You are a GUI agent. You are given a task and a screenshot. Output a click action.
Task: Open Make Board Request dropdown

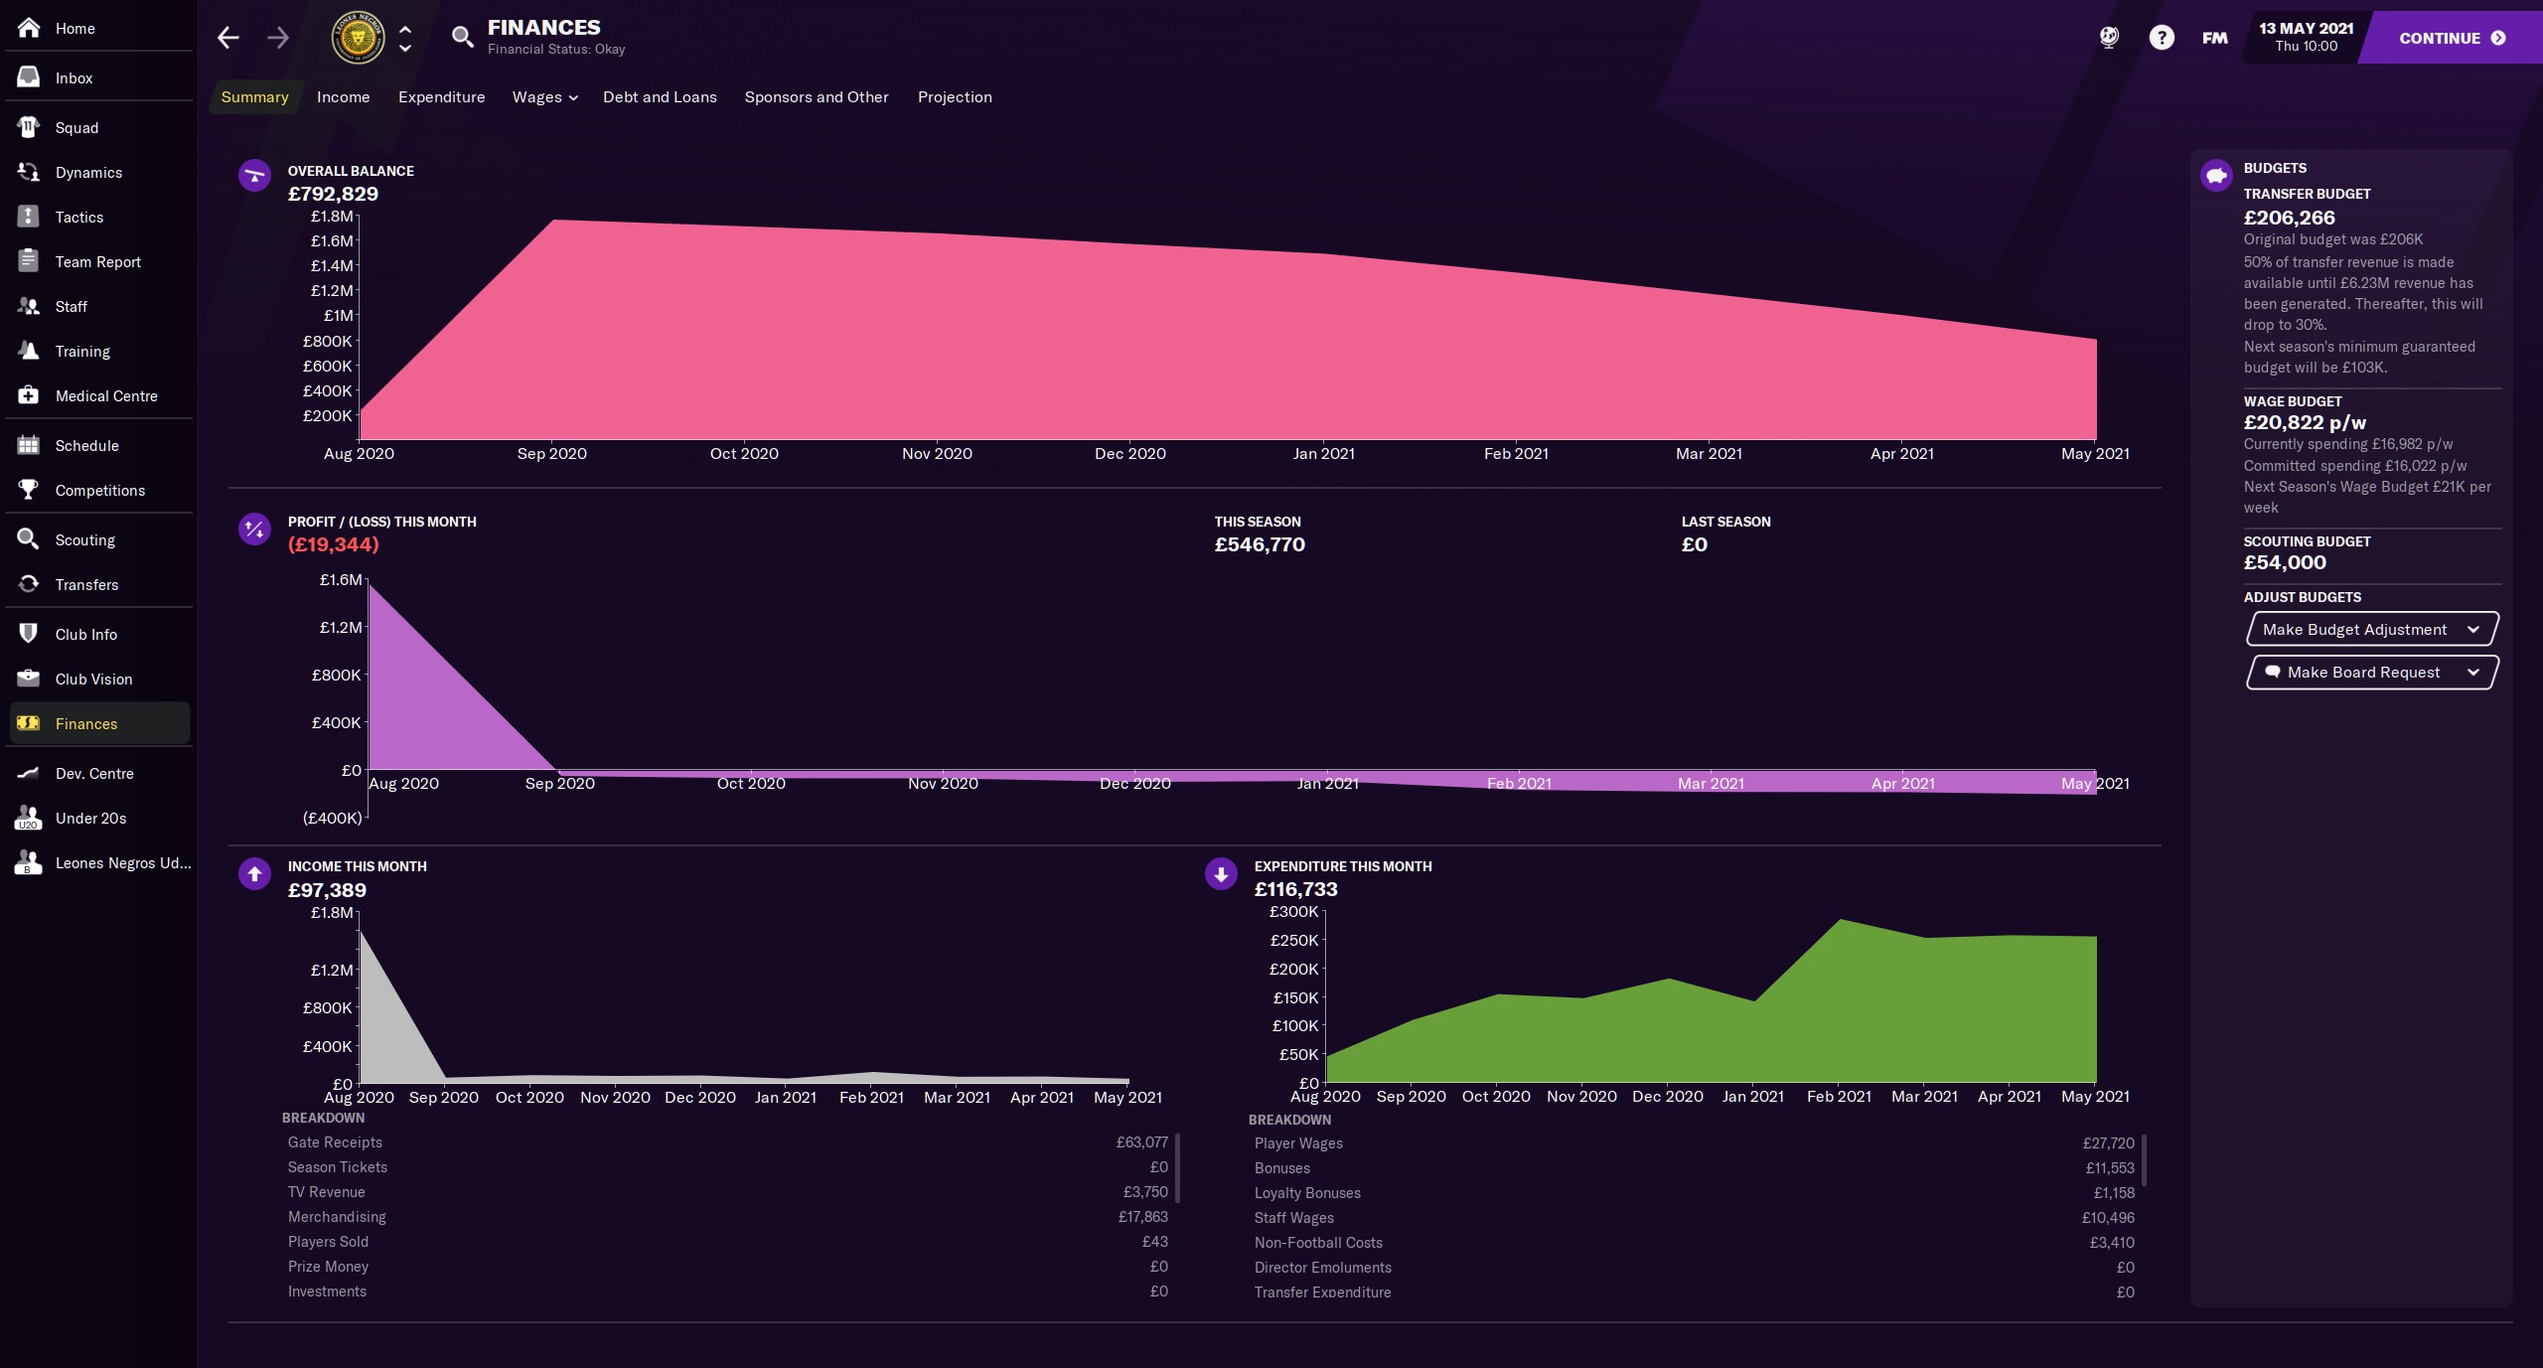2370,672
